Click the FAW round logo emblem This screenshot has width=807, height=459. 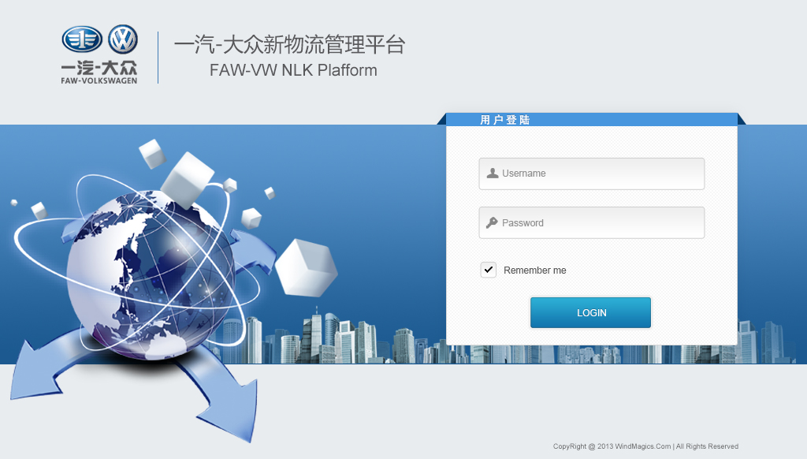pos(82,39)
